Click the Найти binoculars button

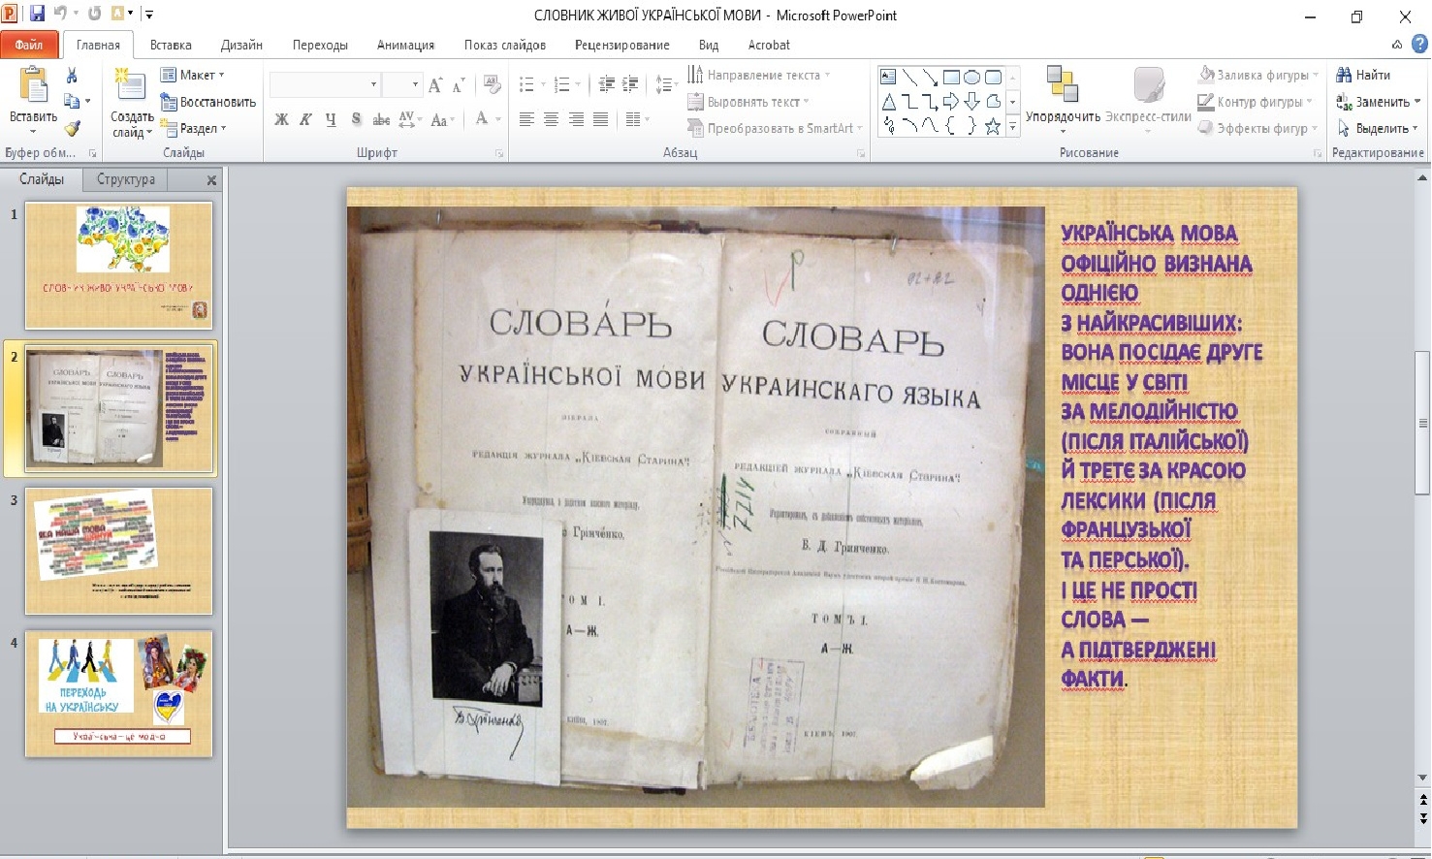1363,75
